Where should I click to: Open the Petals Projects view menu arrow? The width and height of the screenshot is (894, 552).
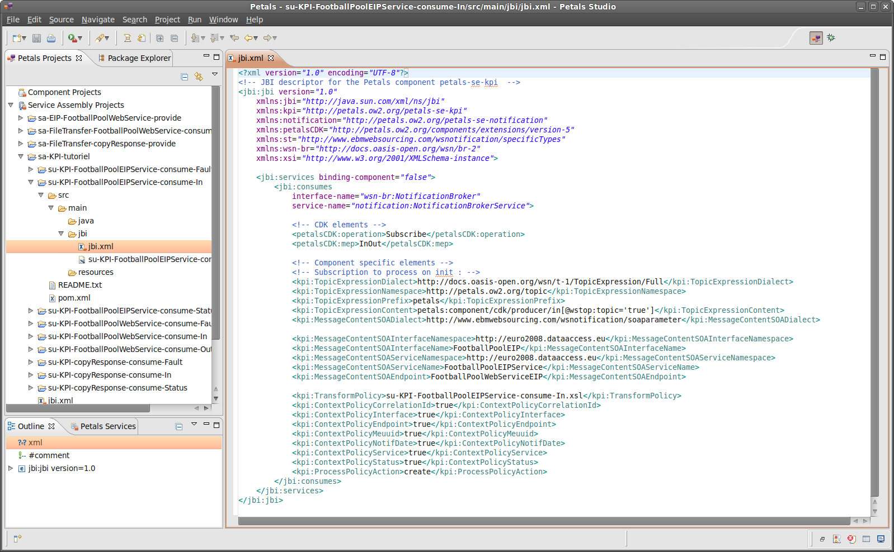click(x=215, y=74)
